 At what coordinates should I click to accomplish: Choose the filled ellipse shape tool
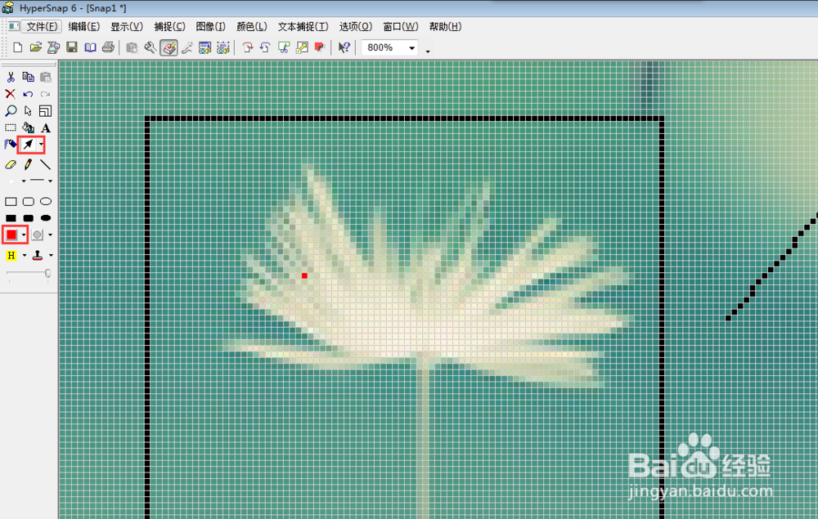(x=46, y=218)
